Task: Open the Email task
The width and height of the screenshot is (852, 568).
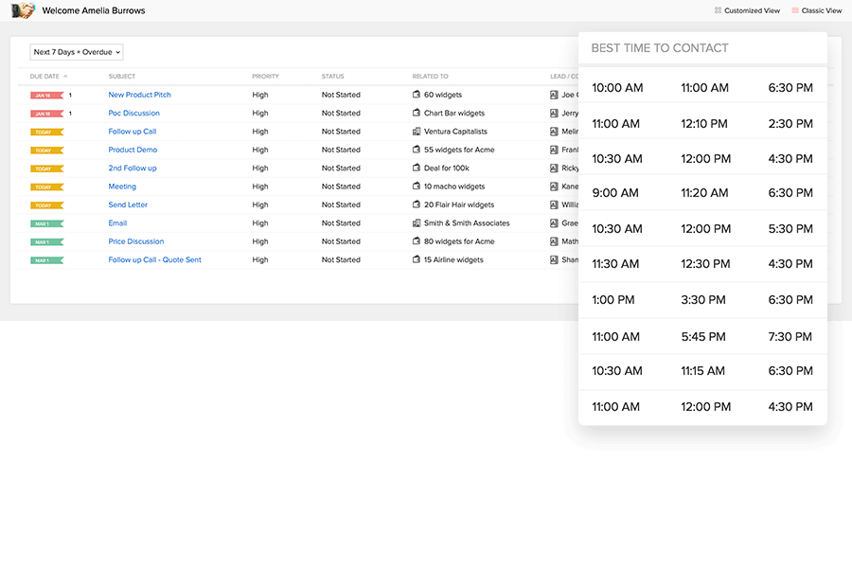Action: pos(117,222)
